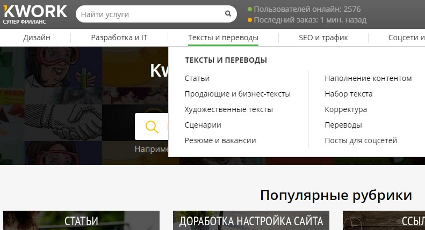Click the yellow magnifier icon in hero search
This screenshot has height=230, width=425.
click(152, 127)
